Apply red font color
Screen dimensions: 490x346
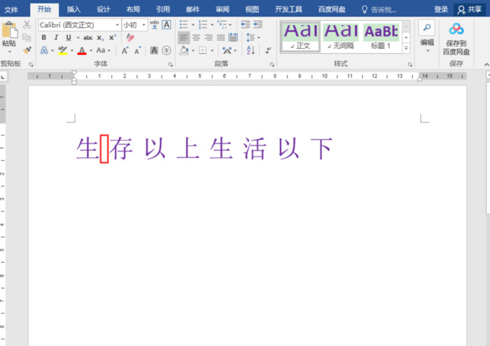82,50
